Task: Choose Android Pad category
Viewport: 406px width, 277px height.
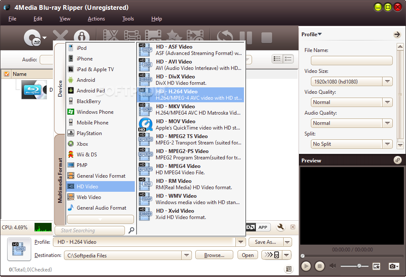Action: [101, 90]
